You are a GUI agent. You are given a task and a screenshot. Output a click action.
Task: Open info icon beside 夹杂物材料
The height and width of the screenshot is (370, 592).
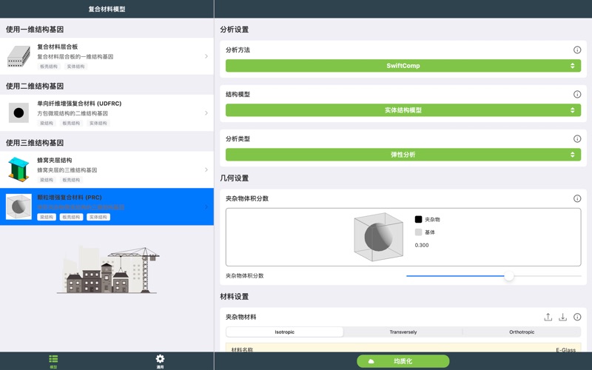[577, 317]
